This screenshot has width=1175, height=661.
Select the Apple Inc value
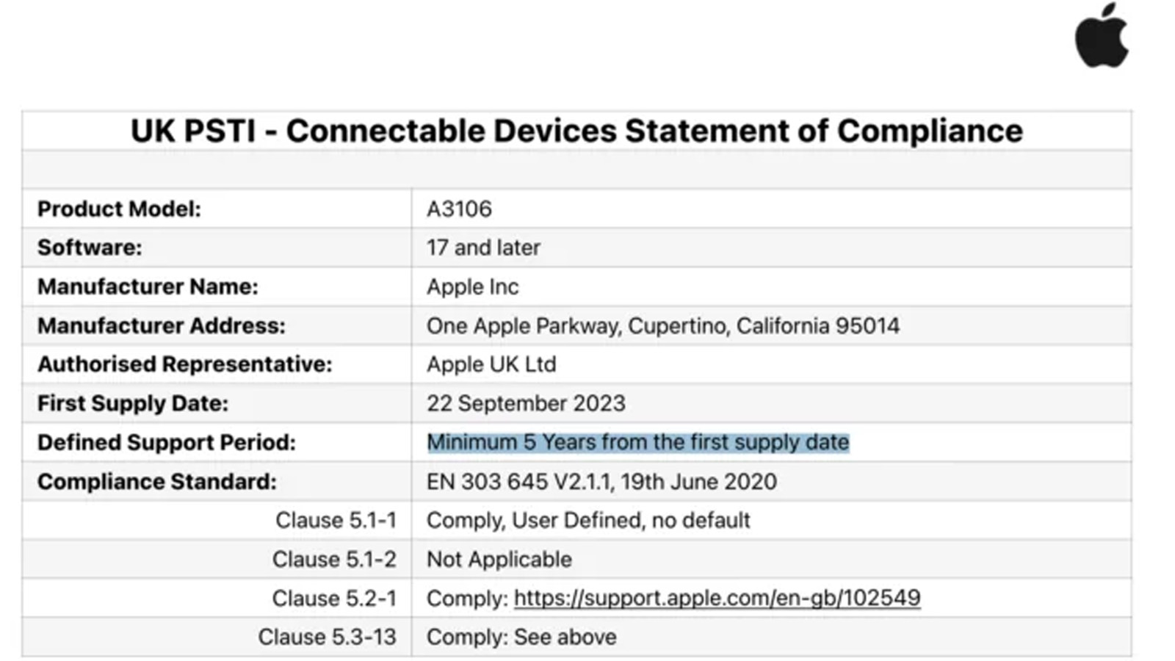472,286
